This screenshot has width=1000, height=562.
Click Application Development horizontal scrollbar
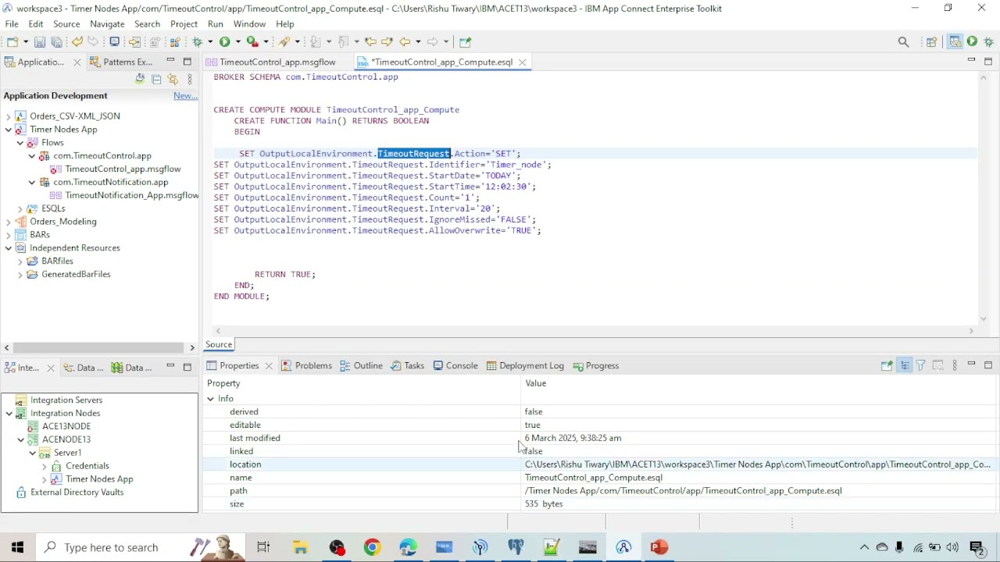tap(99, 347)
